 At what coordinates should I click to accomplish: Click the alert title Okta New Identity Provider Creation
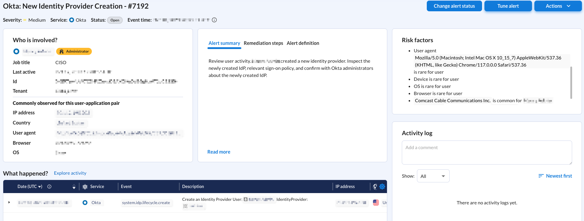pyautogui.click(x=76, y=6)
